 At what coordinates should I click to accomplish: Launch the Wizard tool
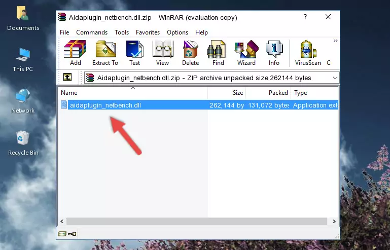pyautogui.click(x=246, y=53)
